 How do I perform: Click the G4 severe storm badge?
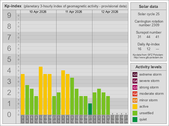[x=135, y=81]
